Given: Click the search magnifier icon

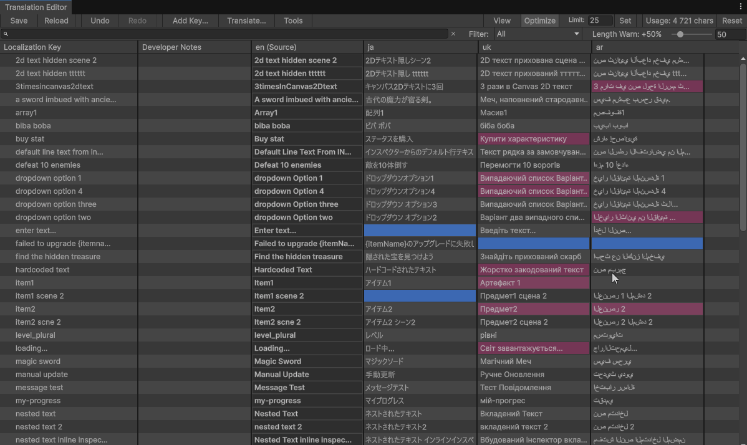Looking at the screenshot, I should tap(5, 34).
